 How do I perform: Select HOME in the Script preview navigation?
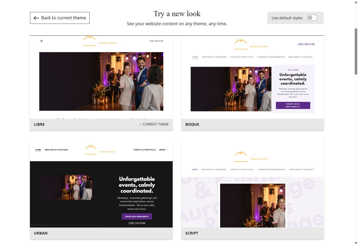click(195, 170)
